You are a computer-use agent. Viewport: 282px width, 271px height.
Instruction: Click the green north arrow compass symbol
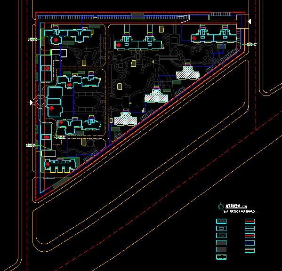221,206
